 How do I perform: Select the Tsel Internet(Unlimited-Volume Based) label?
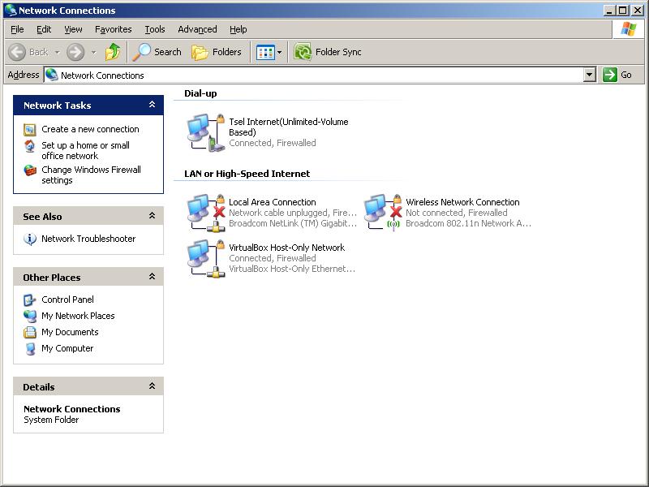pyautogui.click(x=289, y=127)
